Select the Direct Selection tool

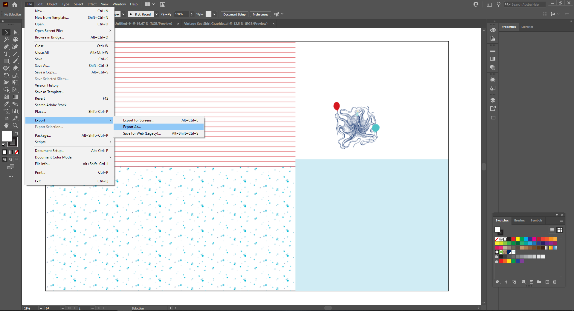(16, 32)
